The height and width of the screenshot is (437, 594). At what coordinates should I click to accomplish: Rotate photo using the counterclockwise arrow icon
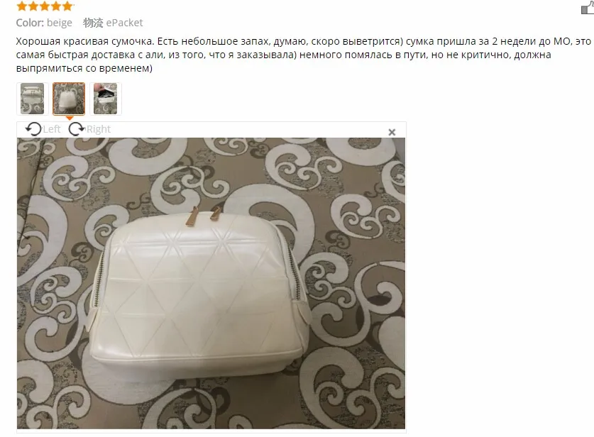coord(33,129)
